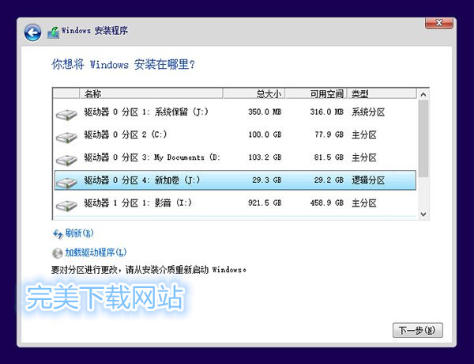Click 主分区 type in My Documents row
The height and width of the screenshot is (364, 474).
click(364, 157)
